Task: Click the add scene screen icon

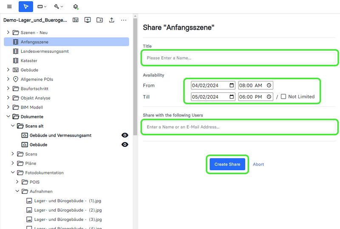Action: 88,20
